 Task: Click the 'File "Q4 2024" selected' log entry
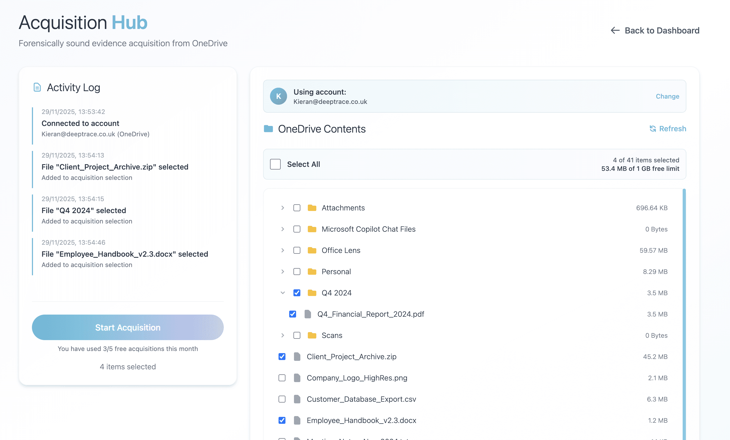point(128,213)
